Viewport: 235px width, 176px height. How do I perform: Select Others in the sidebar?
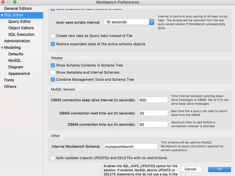coord(10,86)
